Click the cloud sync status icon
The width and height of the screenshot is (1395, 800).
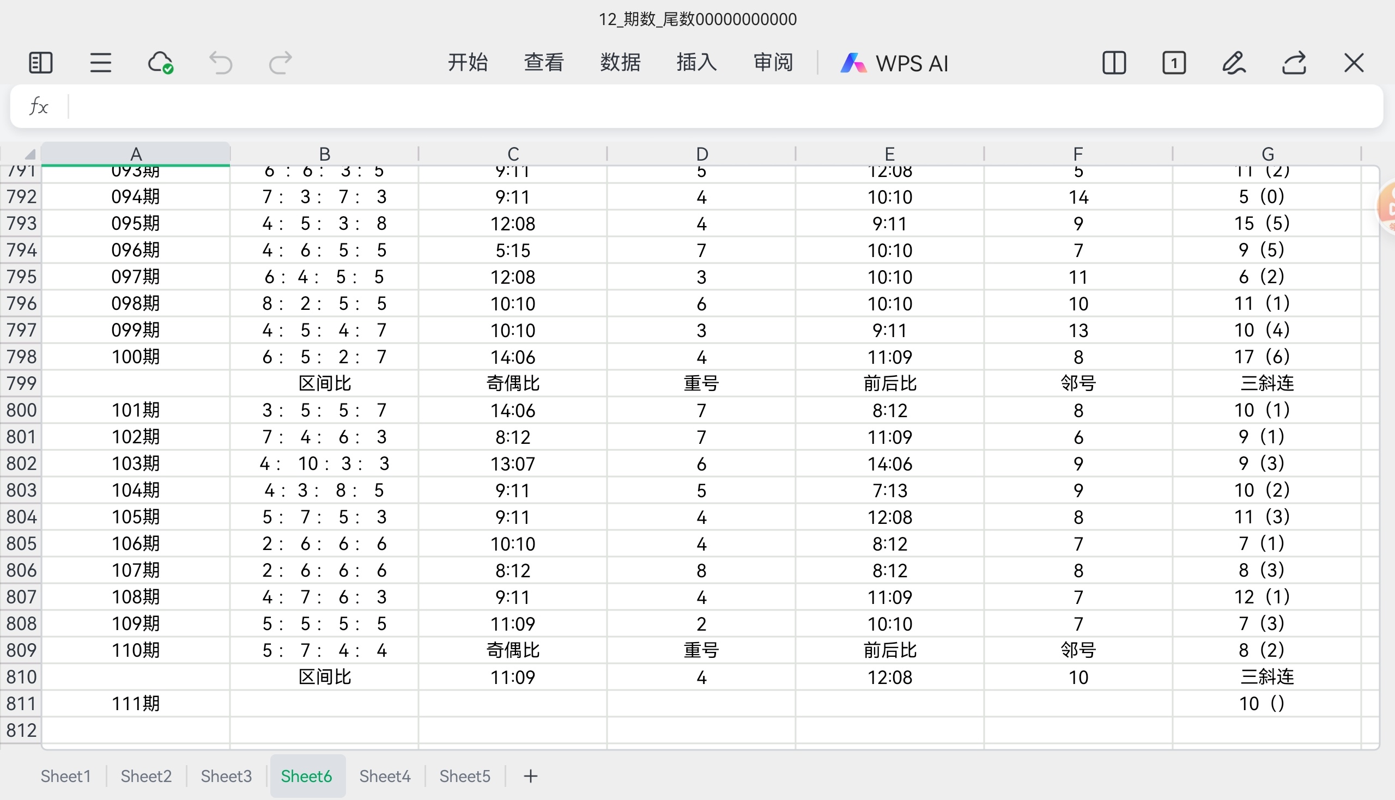click(161, 63)
